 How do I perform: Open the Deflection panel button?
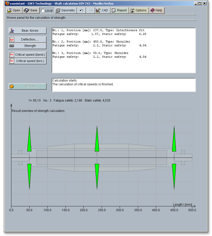[x=28, y=40]
